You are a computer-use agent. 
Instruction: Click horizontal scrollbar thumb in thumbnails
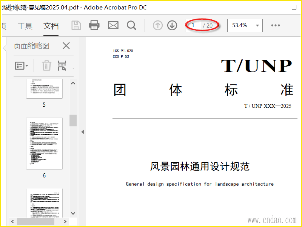[35, 221]
